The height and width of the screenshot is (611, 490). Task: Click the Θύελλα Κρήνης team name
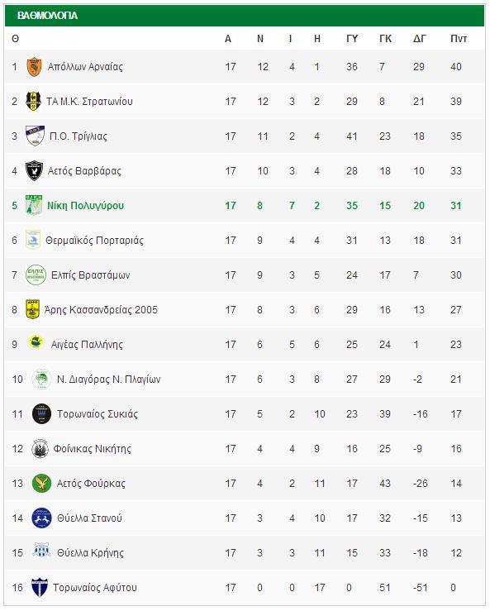90,553
